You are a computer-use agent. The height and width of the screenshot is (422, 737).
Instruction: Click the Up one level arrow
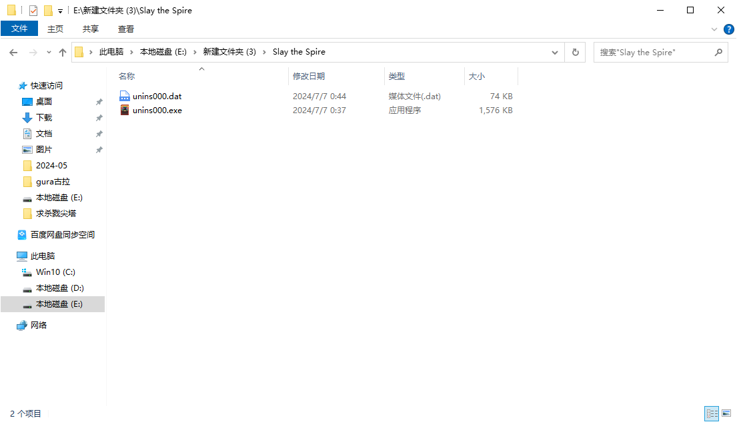coord(63,52)
